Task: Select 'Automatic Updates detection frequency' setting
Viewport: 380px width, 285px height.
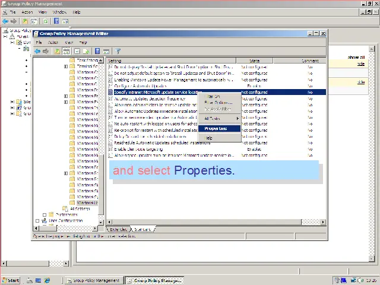Action: coord(217,99)
